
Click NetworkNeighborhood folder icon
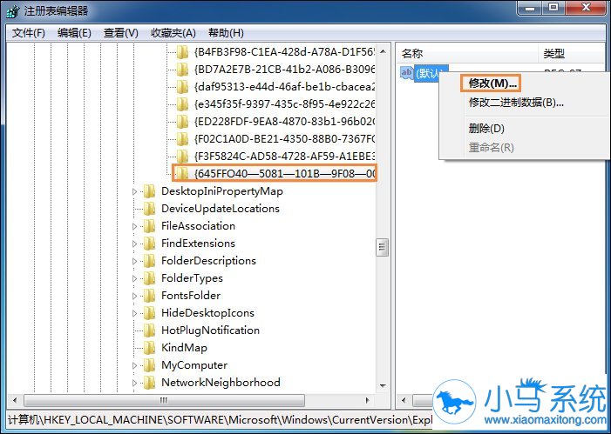[x=149, y=383]
